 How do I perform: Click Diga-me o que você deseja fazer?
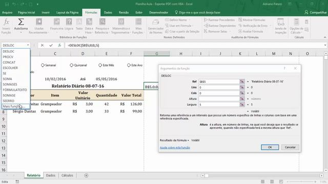click(197, 12)
